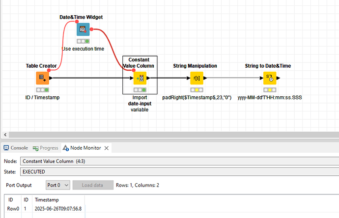Open the Port 0 dropdown
This screenshot has width=339, height=218.
click(x=57, y=185)
